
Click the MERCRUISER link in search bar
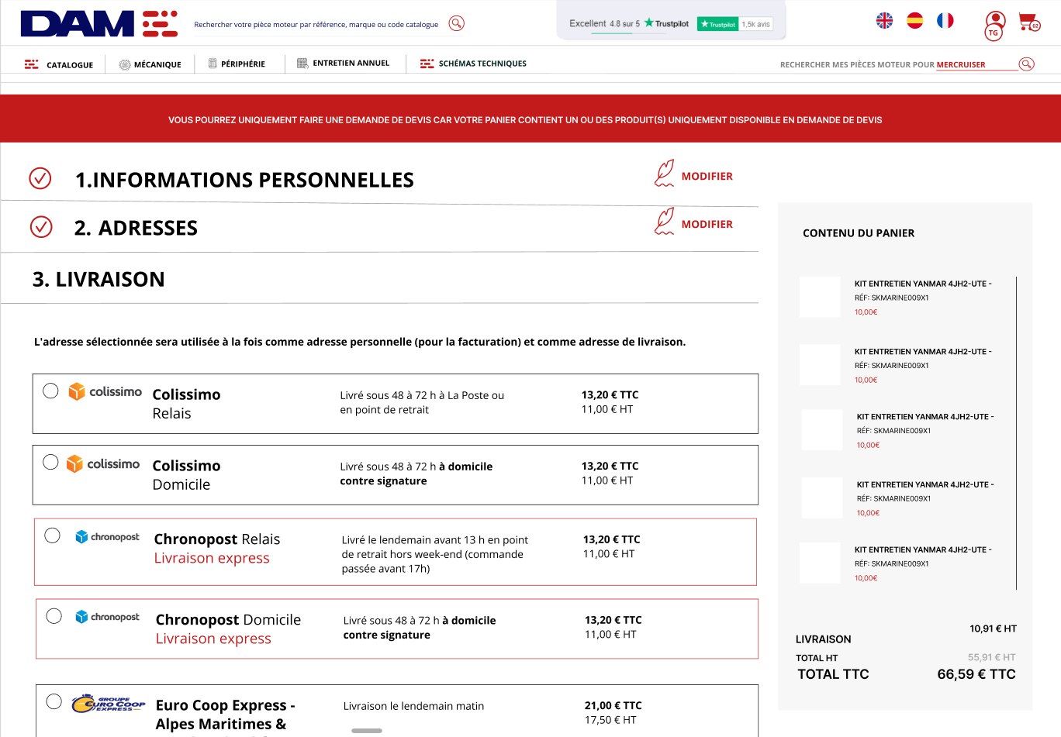click(961, 65)
